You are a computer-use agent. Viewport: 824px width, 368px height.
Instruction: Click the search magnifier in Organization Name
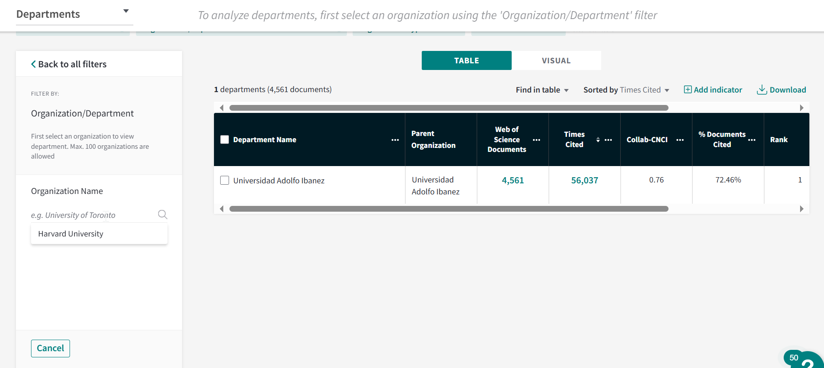(163, 215)
